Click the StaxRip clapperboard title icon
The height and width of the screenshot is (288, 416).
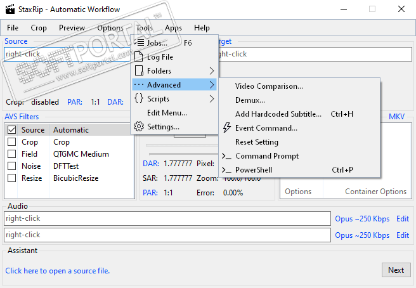(10, 9)
